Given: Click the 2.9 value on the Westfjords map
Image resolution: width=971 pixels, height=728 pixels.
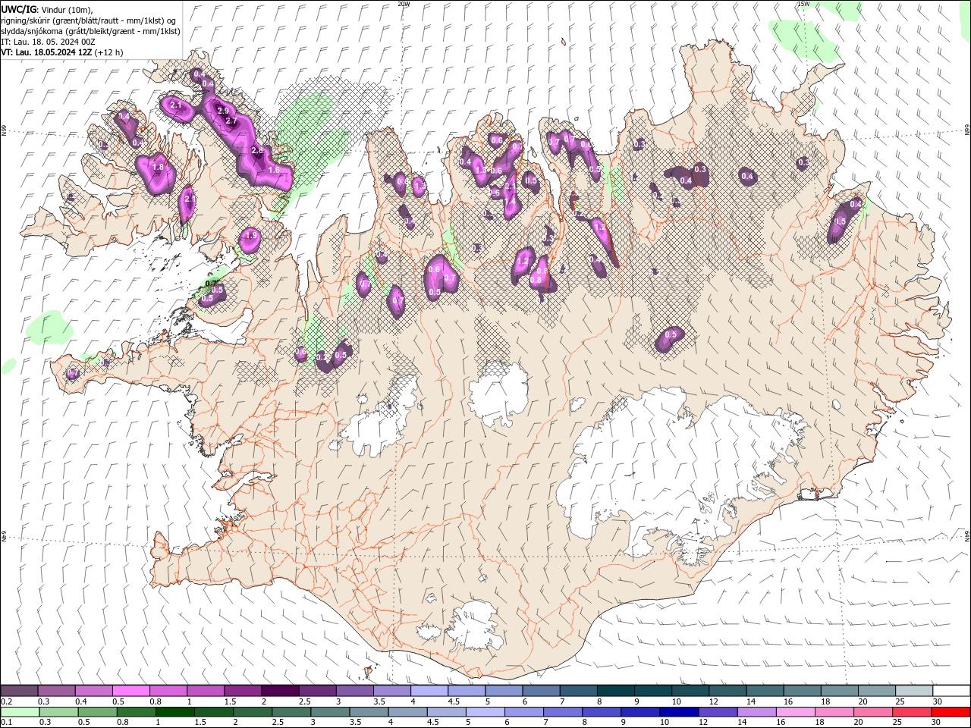Looking at the screenshot, I should (x=223, y=111).
